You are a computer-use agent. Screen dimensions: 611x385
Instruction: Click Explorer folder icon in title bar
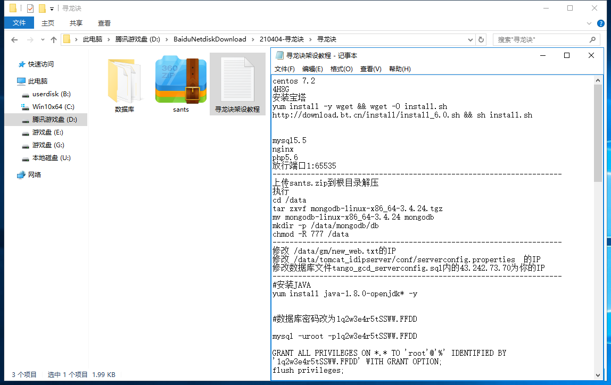pyautogui.click(x=13, y=8)
